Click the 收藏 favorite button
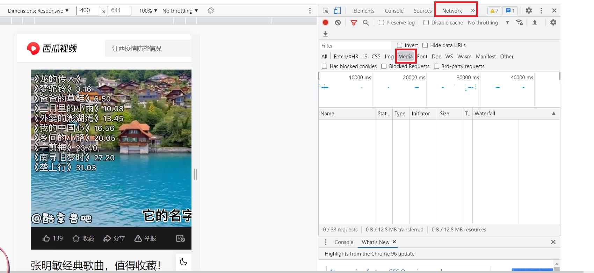Viewport: 594px width, 273px height. [x=84, y=238]
